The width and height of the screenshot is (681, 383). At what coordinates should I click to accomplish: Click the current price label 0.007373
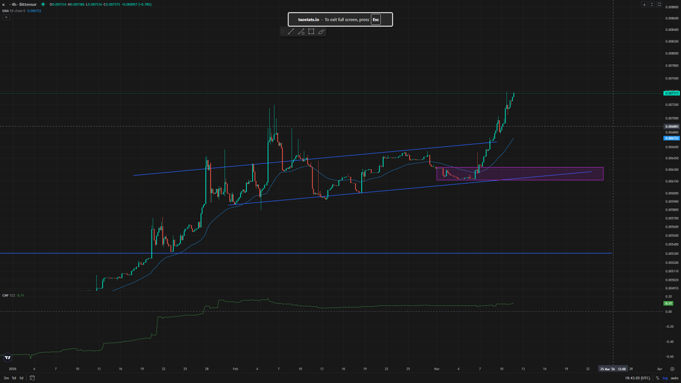[671, 93]
